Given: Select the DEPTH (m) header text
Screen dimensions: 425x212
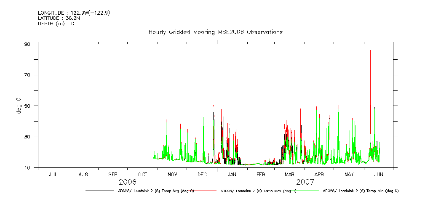Looking at the screenshot, I should pyautogui.click(x=56, y=24).
